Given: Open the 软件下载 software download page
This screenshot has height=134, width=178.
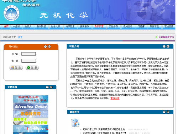Looking at the screenshot, I should click(154, 26).
